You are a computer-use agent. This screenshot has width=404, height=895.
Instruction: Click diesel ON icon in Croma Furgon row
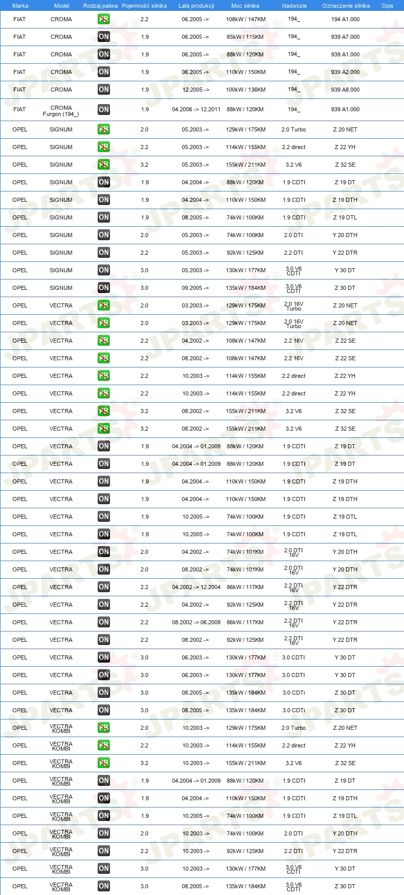pos(104,110)
